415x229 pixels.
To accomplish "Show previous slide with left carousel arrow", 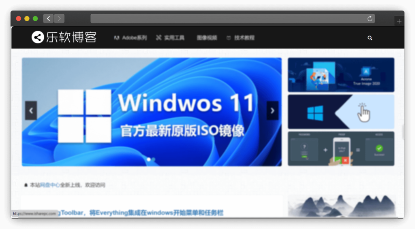I will [31, 110].
